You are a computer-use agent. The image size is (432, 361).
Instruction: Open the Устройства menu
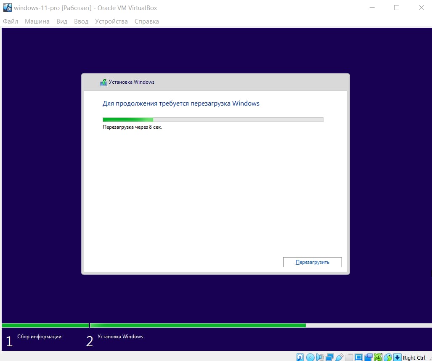coord(111,21)
